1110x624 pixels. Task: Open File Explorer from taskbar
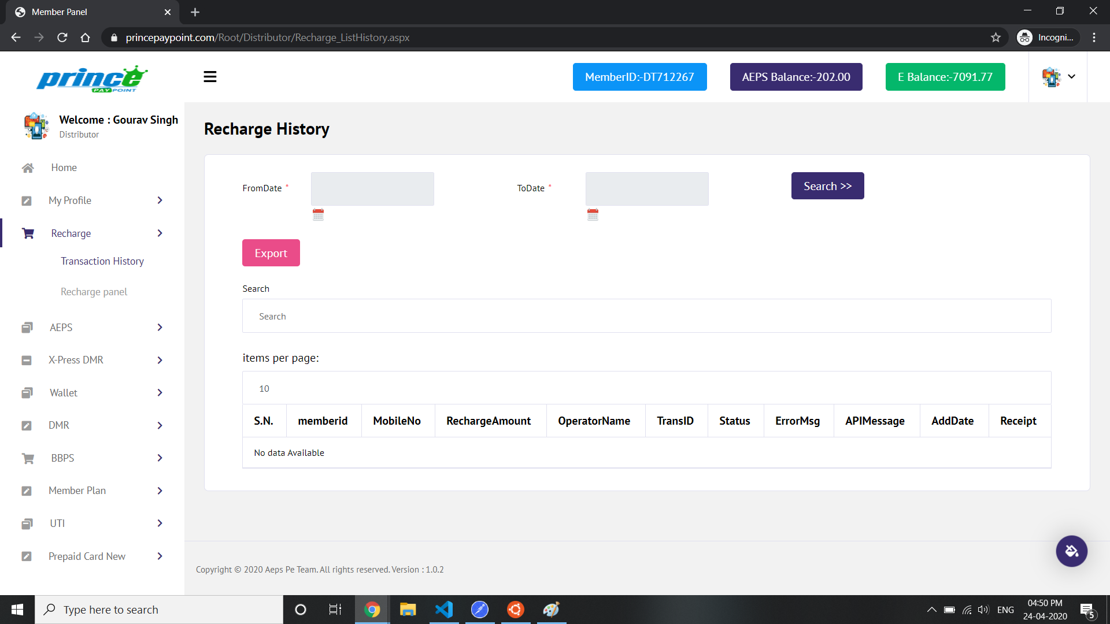408,610
